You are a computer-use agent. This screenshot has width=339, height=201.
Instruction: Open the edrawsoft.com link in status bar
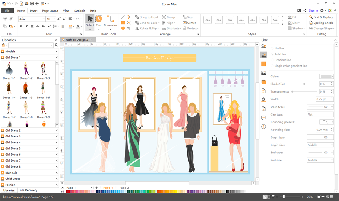[x=21, y=197]
